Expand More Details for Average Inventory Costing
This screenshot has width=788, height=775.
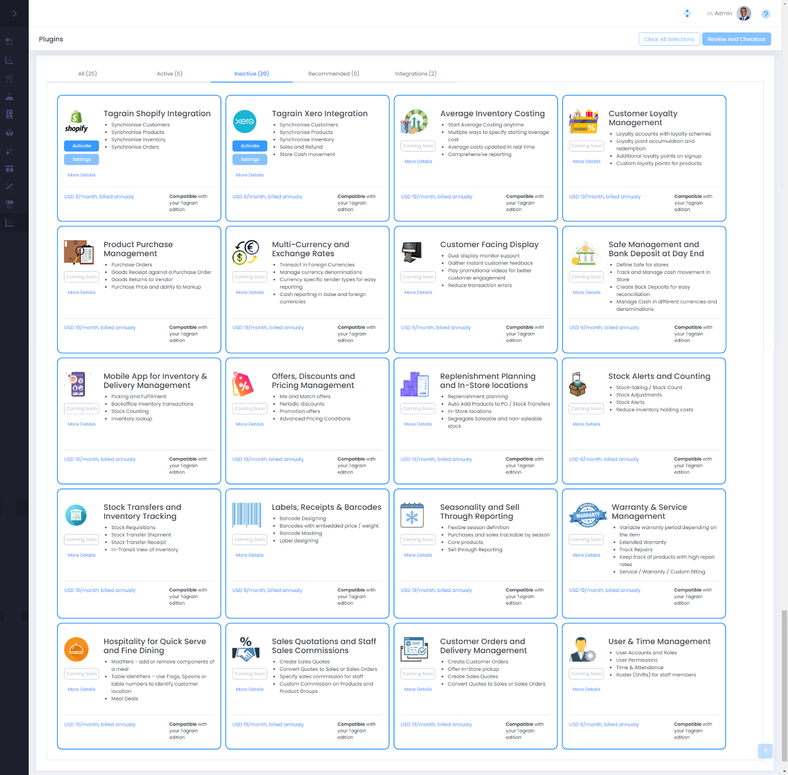click(x=418, y=161)
